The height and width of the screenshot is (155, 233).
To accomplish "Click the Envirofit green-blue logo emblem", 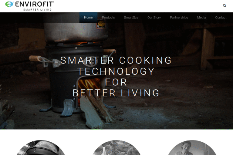I will [x=9, y=4].
